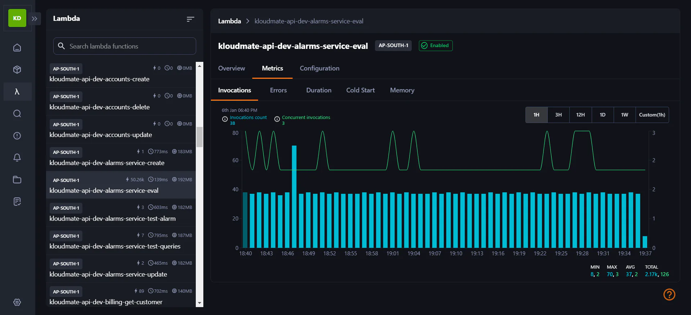Open the settings gear icon
This screenshot has height=315, width=691.
(x=17, y=302)
